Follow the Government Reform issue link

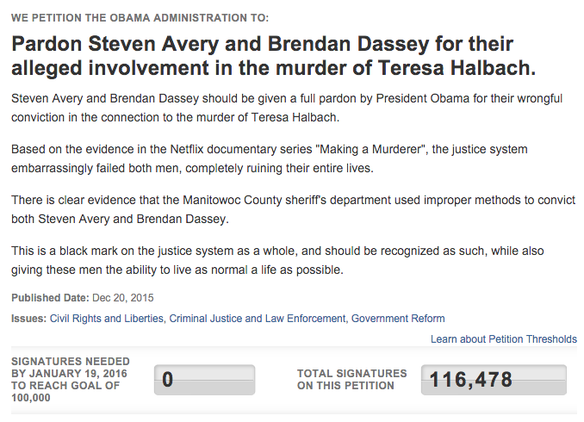click(x=398, y=319)
